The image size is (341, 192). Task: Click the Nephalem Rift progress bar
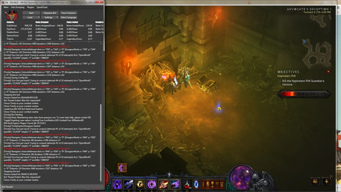pyautogui.click(x=304, y=94)
